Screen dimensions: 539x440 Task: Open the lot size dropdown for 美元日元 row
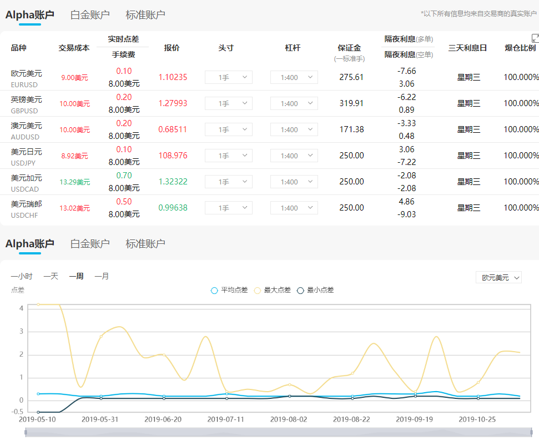point(228,156)
